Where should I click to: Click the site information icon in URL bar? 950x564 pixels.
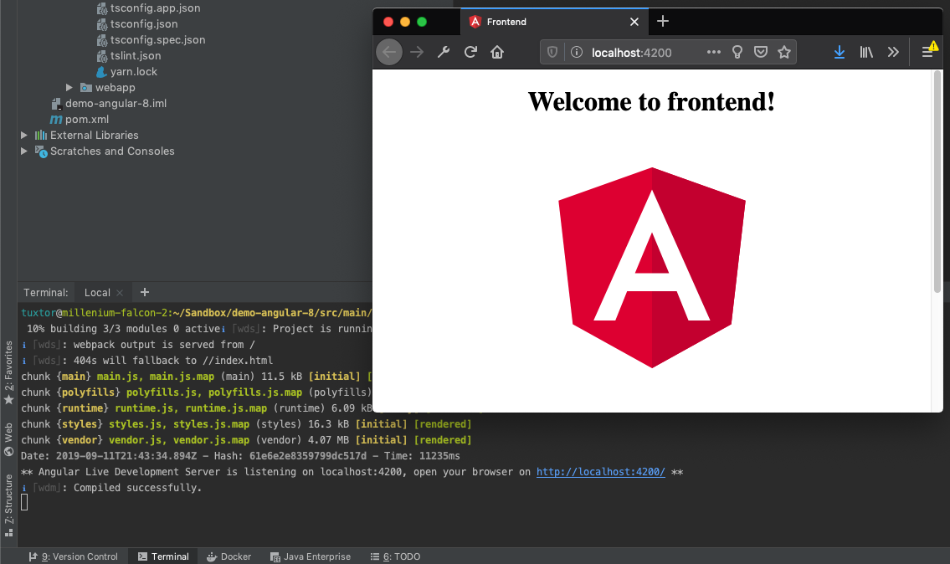point(576,52)
